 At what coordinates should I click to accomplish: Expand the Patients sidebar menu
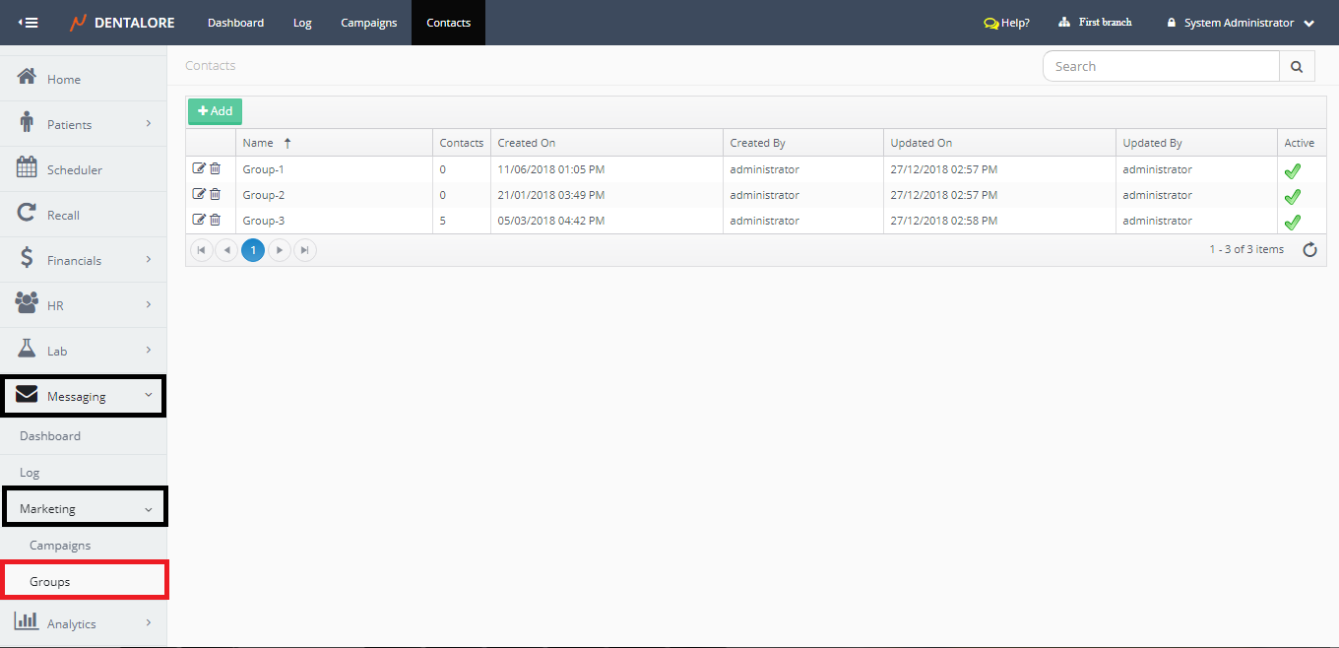pos(84,124)
